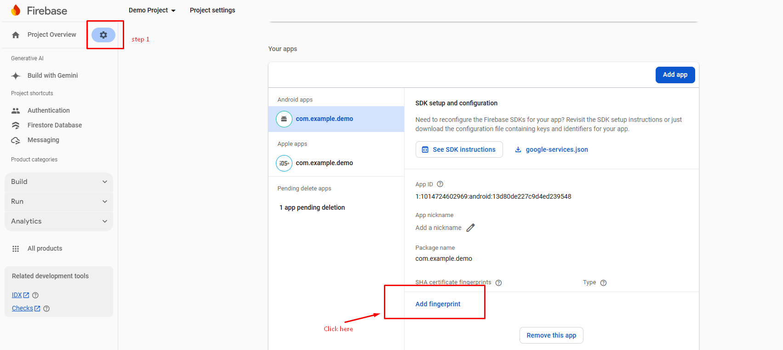Click the Add app button
Image resolution: width=783 pixels, height=350 pixels.
(675, 75)
